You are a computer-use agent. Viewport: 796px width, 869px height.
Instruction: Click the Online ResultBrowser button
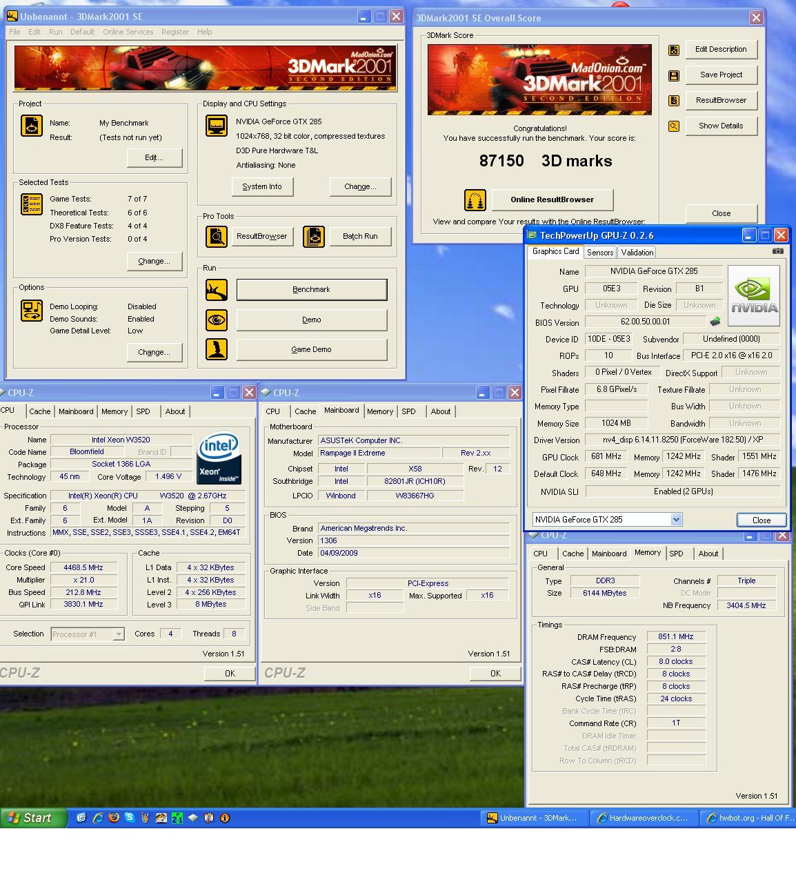552,200
